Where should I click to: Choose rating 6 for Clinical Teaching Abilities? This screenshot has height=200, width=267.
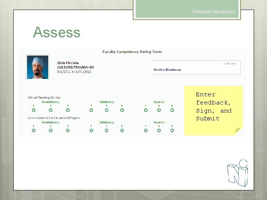click(122, 110)
